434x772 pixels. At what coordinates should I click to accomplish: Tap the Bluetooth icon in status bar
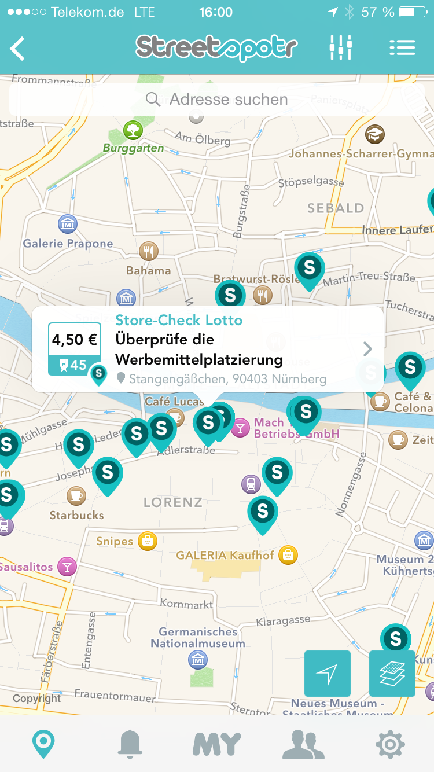click(349, 12)
